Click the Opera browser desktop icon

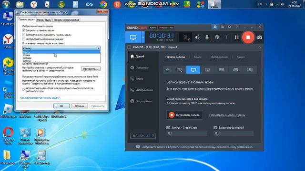coord(8,136)
